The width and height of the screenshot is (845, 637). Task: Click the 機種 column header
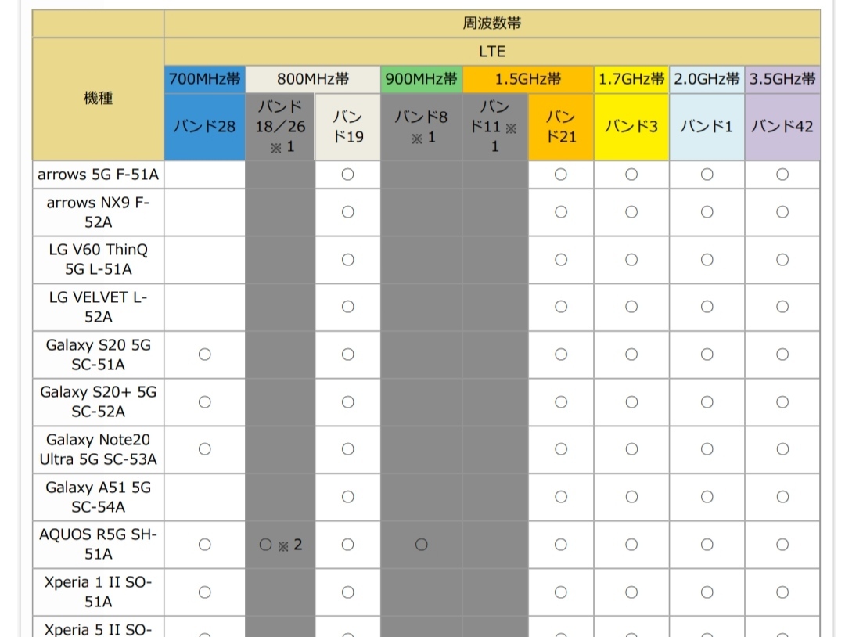coord(98,99)
